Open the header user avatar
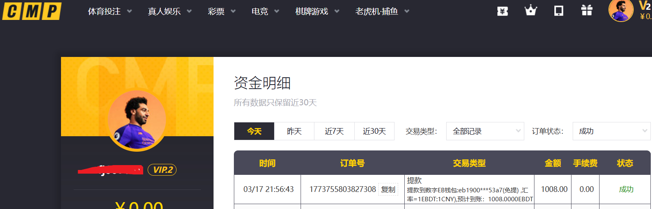Image resolution: width=652 pixels, height=209 pixels. click(620, 11)
